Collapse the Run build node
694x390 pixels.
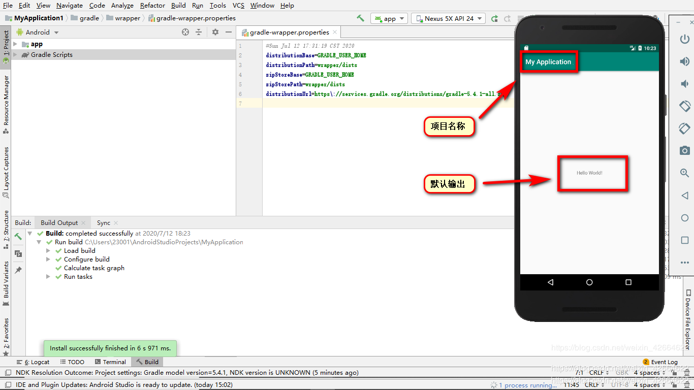pos(39,242)
